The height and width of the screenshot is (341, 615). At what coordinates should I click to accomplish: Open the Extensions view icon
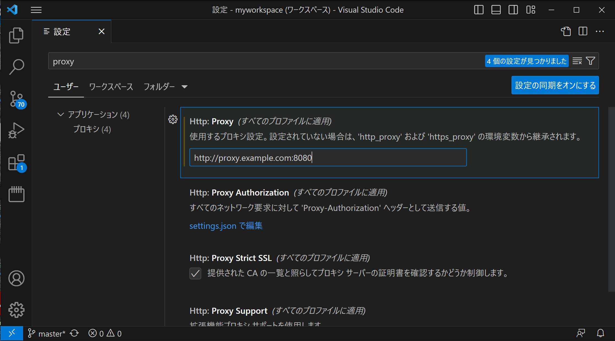coord(16,162)
